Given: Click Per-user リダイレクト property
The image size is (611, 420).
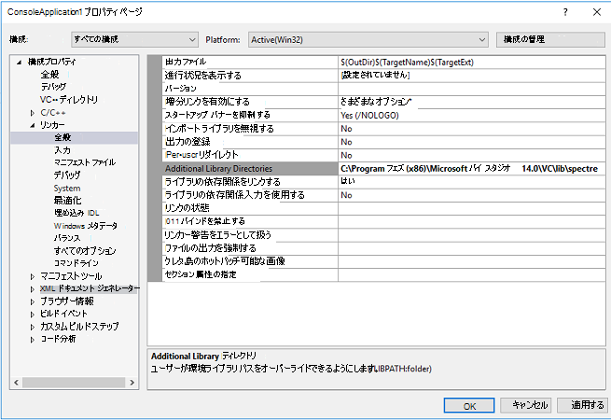Looking at the screenshot, I should pos(250,155).
